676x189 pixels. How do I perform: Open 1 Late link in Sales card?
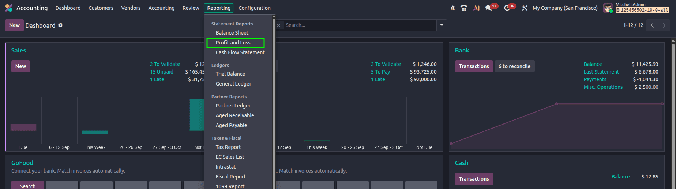[x=157, y=79]
